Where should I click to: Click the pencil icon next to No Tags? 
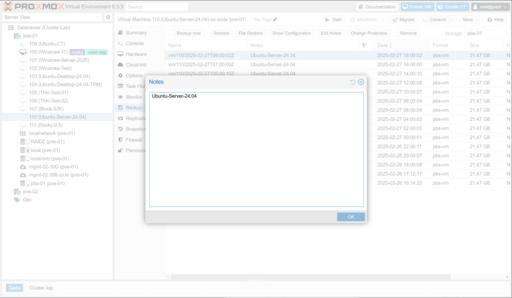pyautogui.click(x=275, y=19)
